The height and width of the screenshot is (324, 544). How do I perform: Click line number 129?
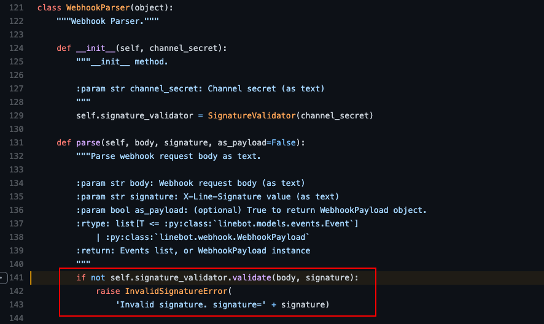17,115
